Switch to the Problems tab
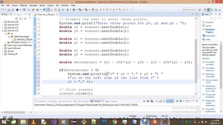Screen dimensions: 223x125 (x=40, y=101)
